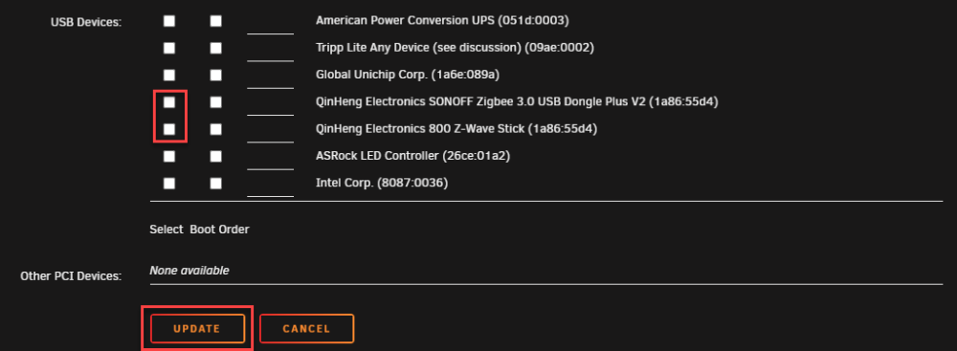Click boot order field for 800 Z-Wave Stick
Screen dimensions: 957x351
pyautogui.click(x=271, y=131)
